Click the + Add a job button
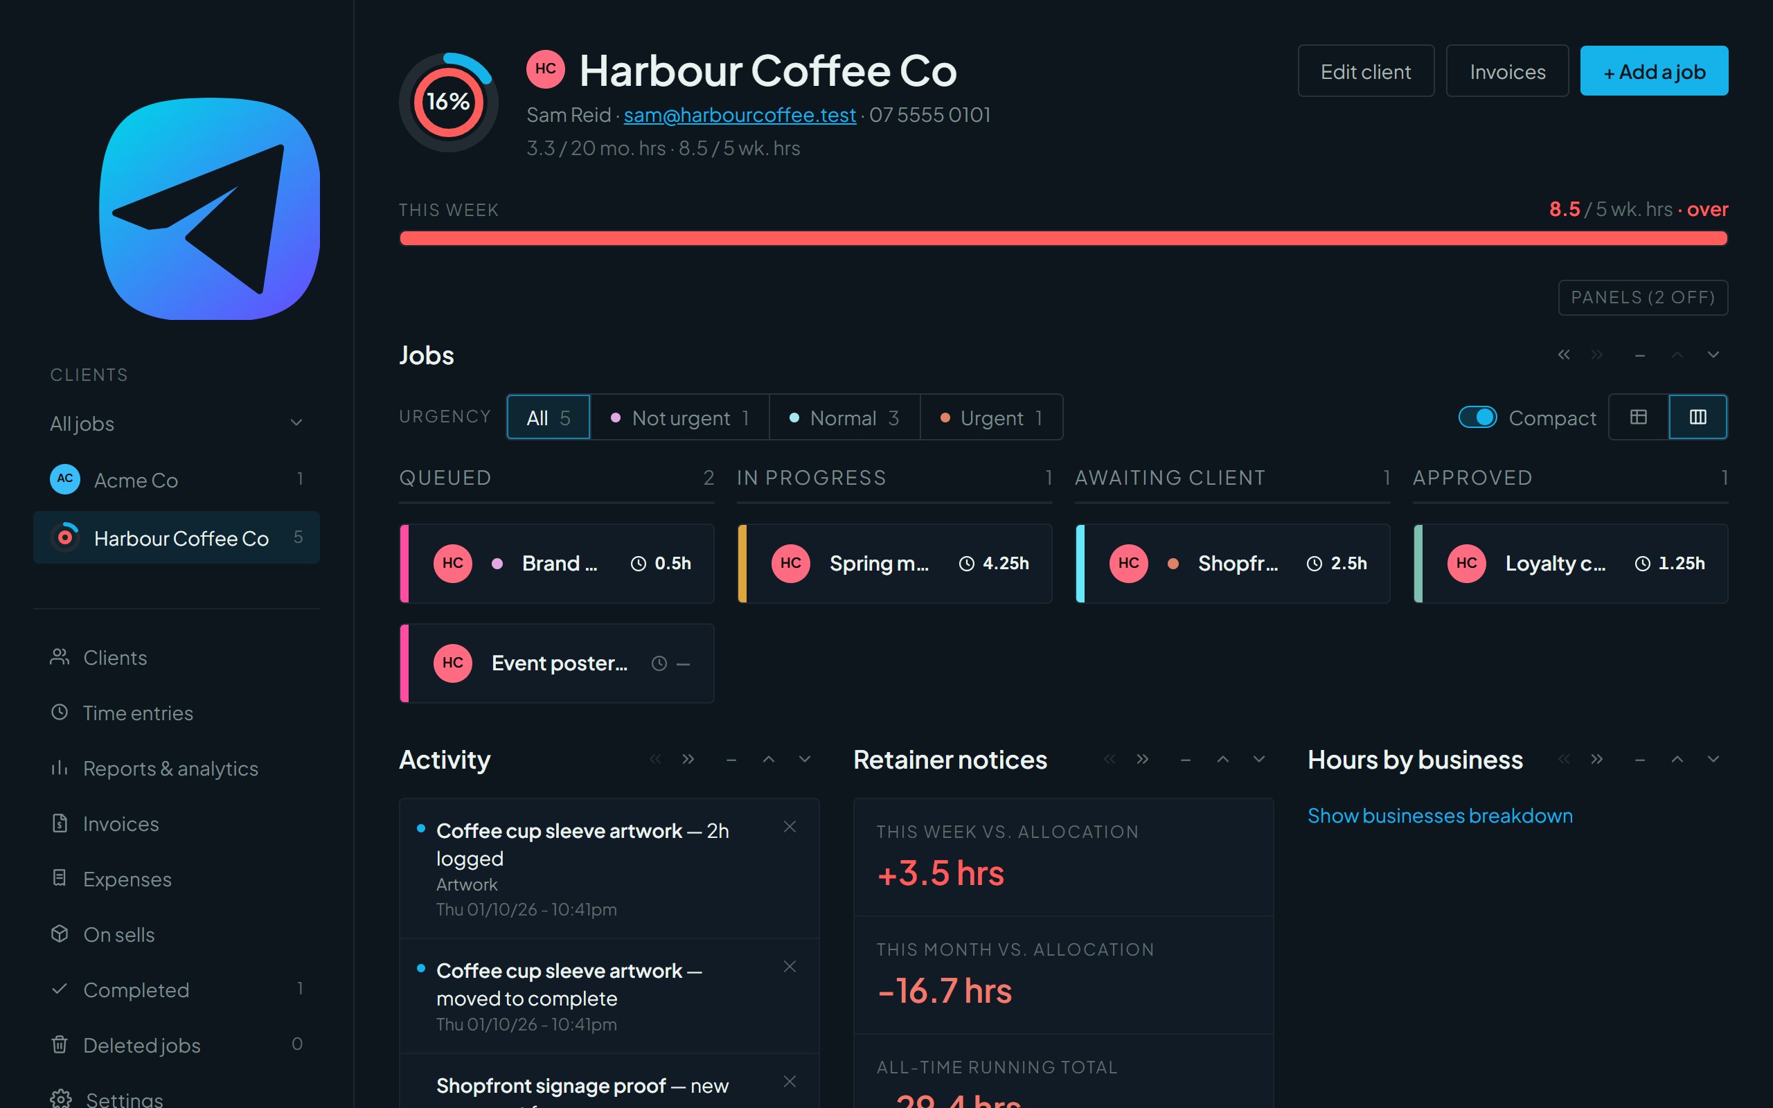Screen dimensions: 1773x1108 coord(1654,71)
